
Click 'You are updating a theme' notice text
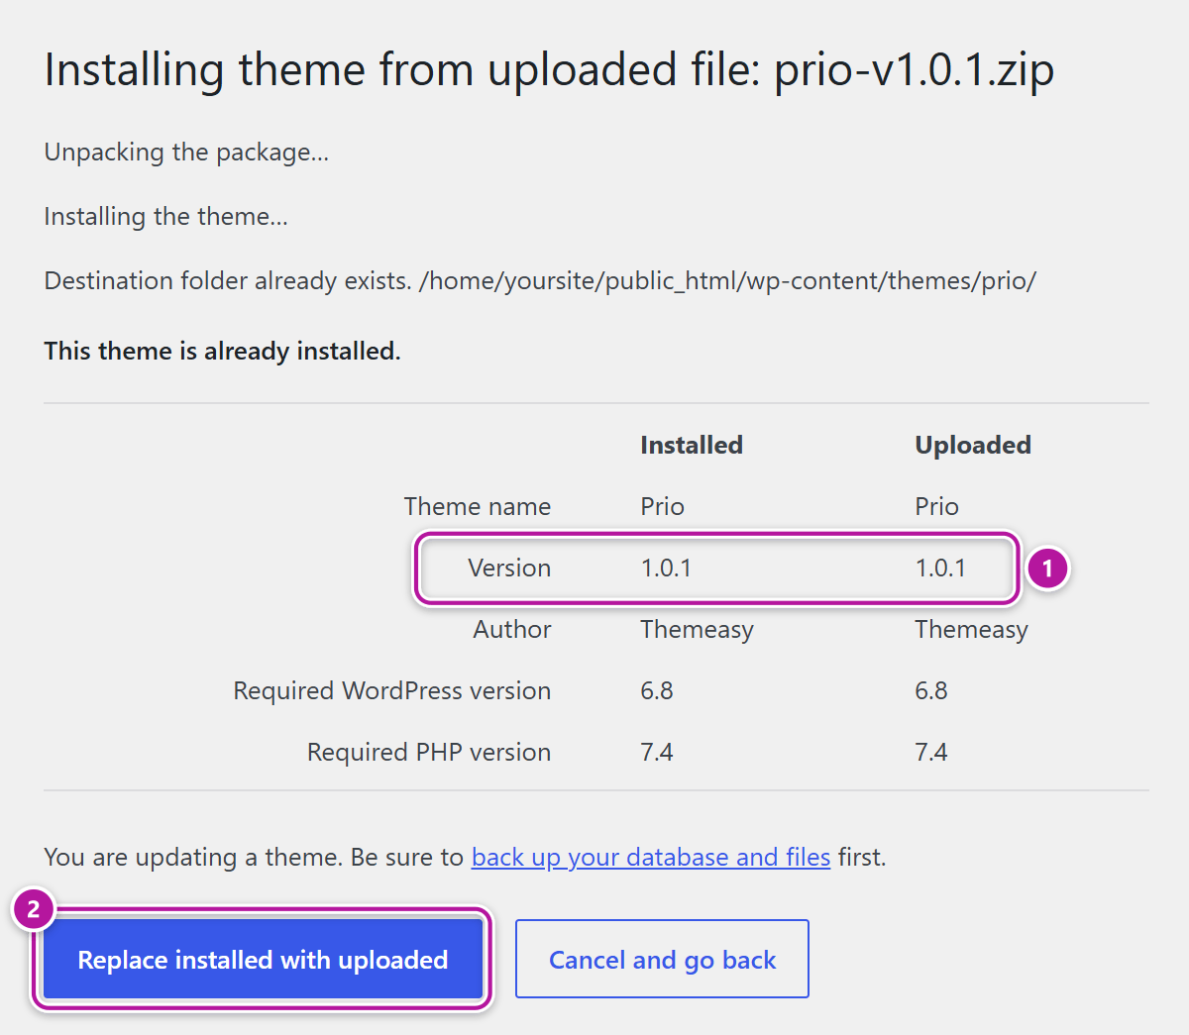[465, 857]
